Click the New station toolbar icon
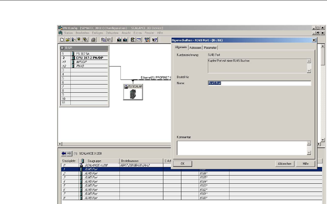Viewport: 327px width, 204px height. coord(62,40)
